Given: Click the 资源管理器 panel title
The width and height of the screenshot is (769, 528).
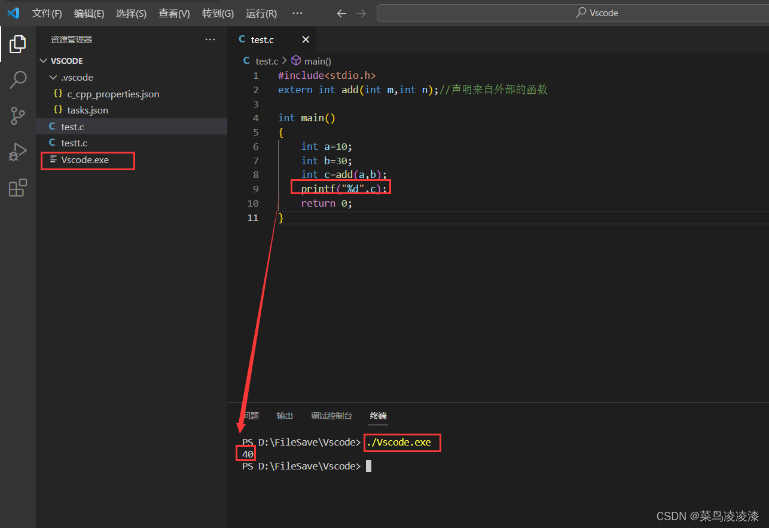Looking at the screenshot, I should pos(71,39).
